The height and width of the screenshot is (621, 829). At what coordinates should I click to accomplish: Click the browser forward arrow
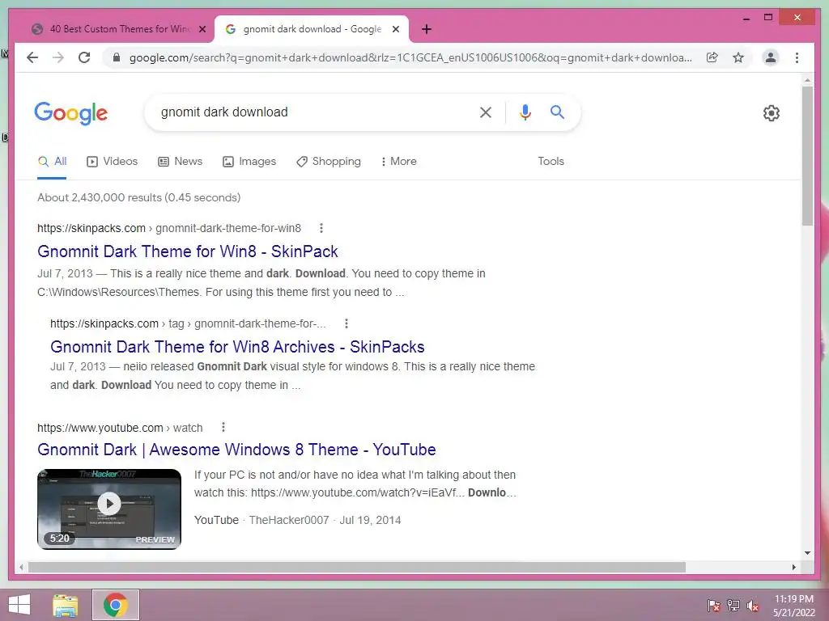[58, 57]
